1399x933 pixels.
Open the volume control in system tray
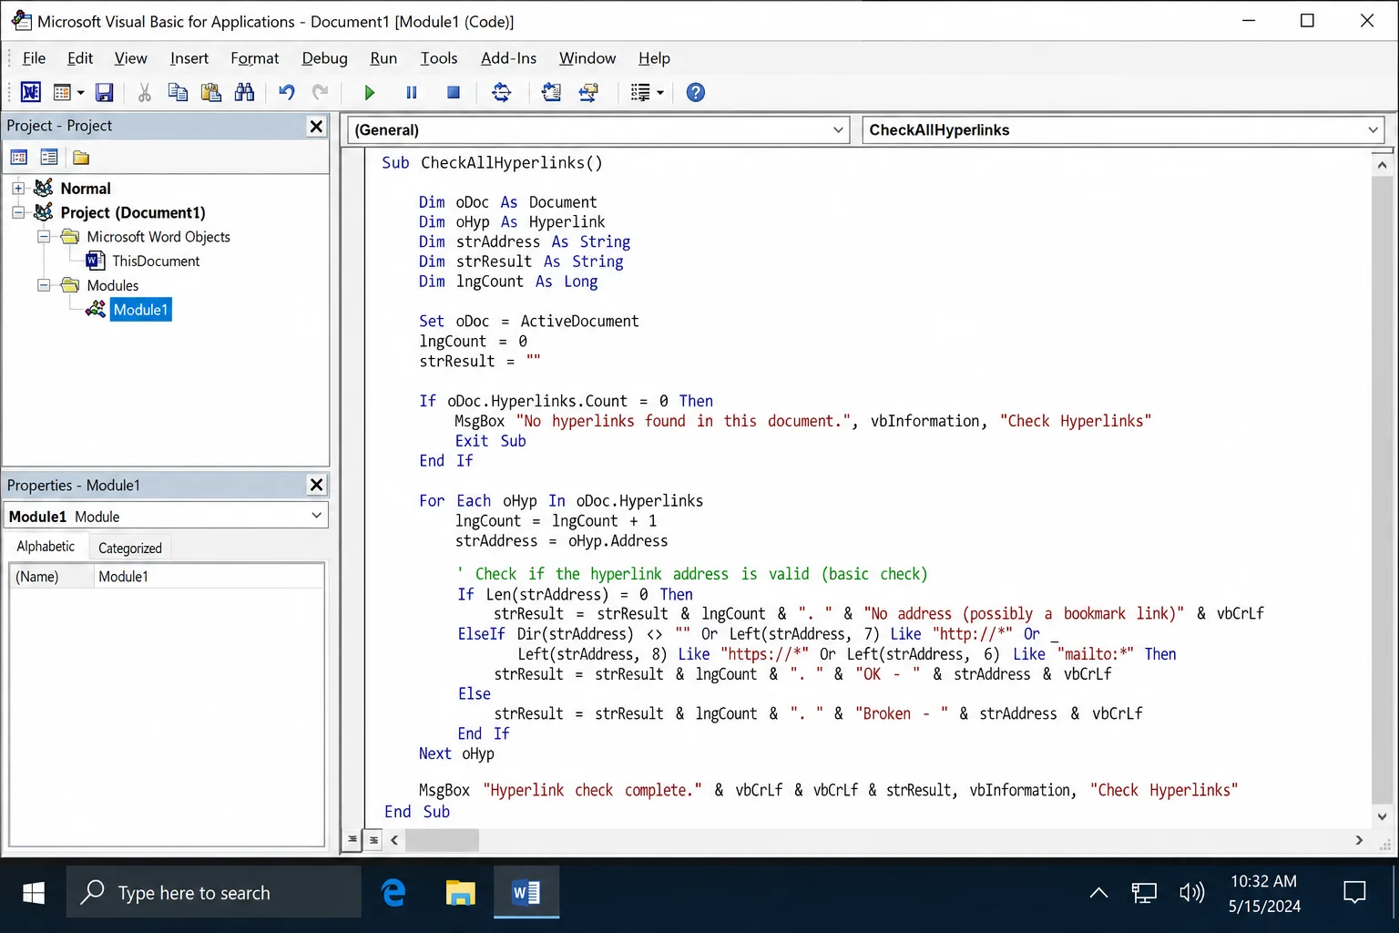(x=1191, y=893)
